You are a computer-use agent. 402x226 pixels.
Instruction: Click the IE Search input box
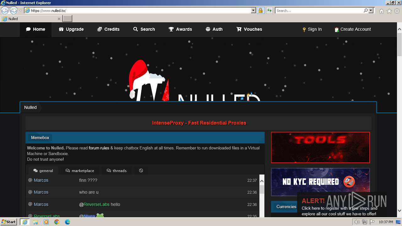coord(319,10)
